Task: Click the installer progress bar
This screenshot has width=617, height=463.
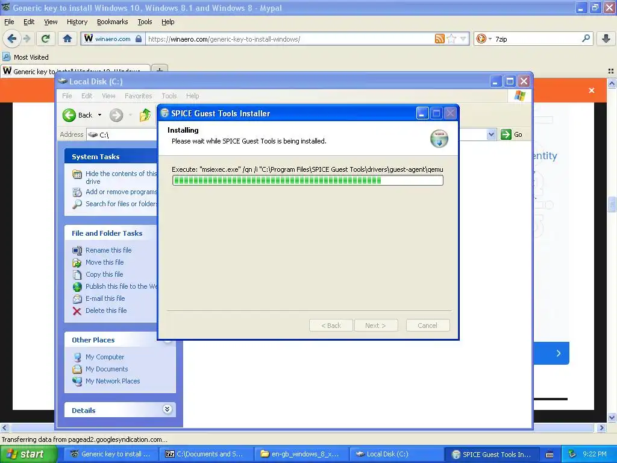Action: (307, 180)
